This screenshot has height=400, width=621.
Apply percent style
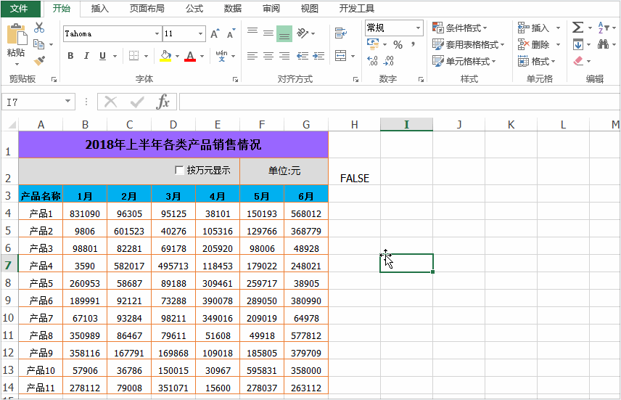[398, 44]
